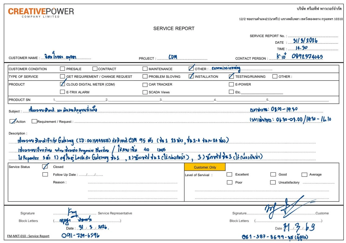Tick the CAR TRACKER checkbox
The image size is (346, 243).
click(x=145, y=85)
